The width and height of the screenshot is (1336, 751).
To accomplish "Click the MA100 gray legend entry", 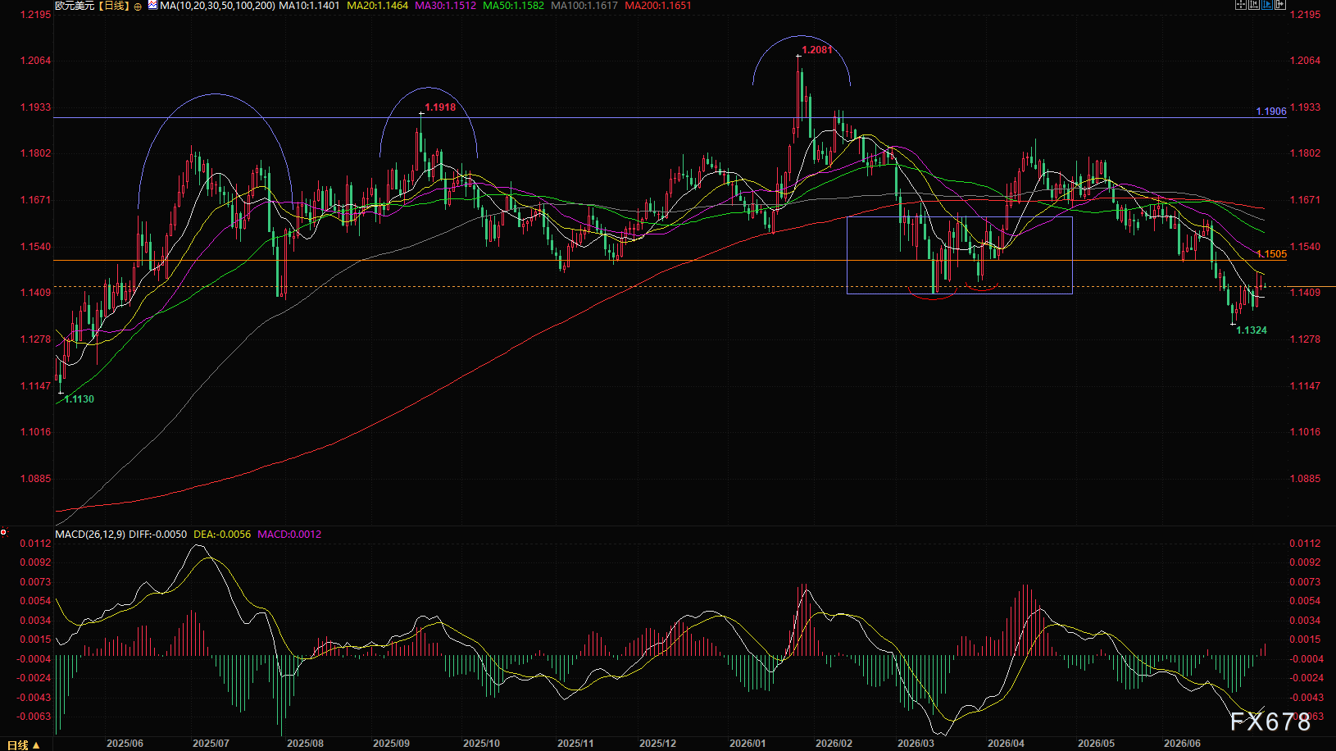I will pyautogui.click(x=584, y=6).
